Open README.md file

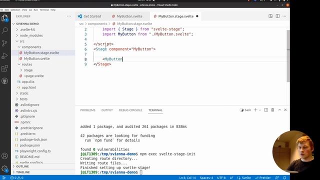(x=43, y=156)
